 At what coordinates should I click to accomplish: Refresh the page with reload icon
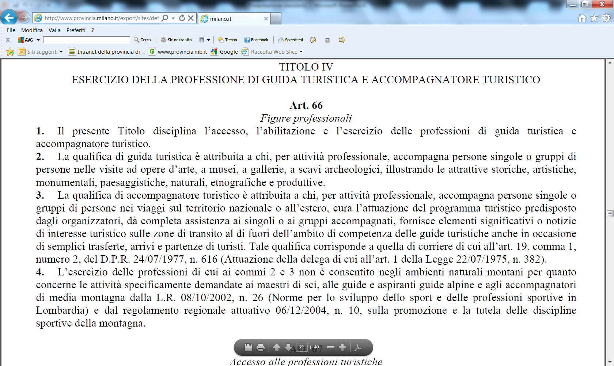(182, 18)
